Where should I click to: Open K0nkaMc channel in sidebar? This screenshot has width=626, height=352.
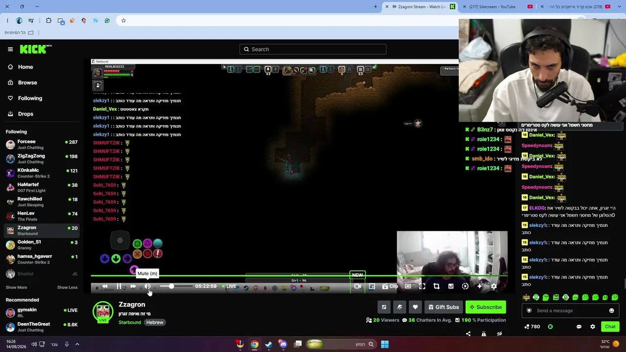42,173
